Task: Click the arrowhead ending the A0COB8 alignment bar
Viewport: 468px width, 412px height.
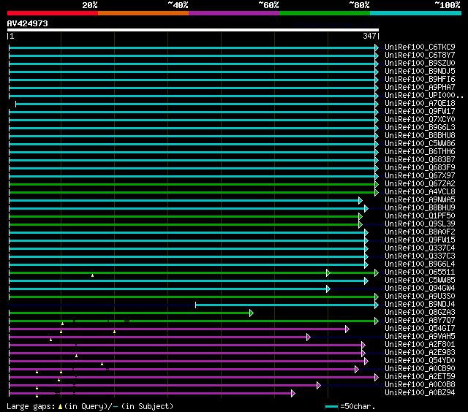Action: 318,385
